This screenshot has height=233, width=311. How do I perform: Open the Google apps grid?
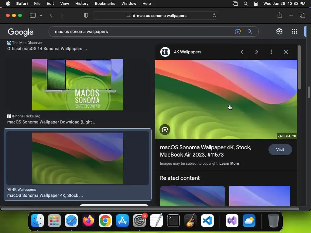click(295, 31)
